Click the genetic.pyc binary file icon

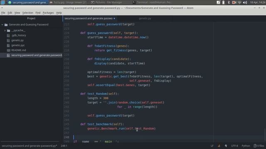point(8,46)
